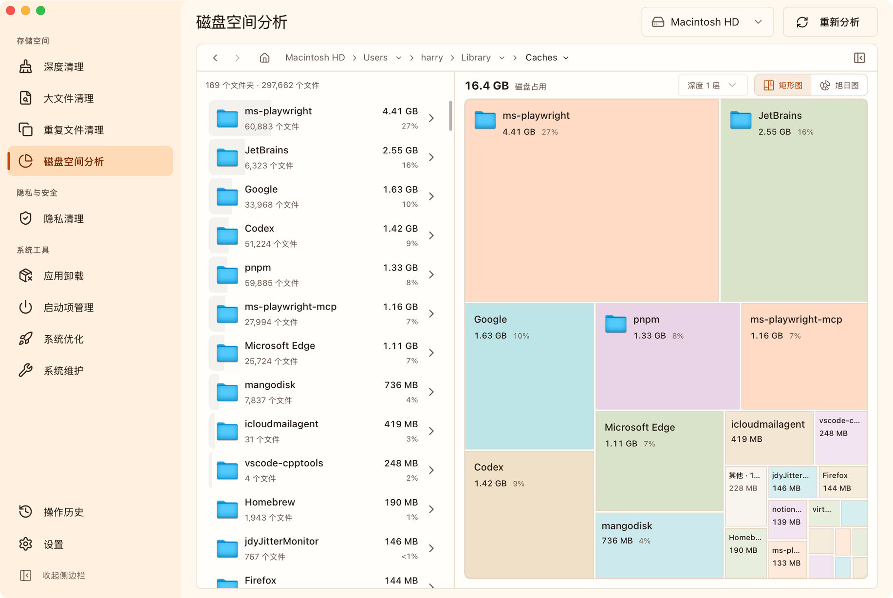Click the icloudmailagent treemap block
Image resolution: width=893 pixels, height=598 pixels.
point(769,437)
